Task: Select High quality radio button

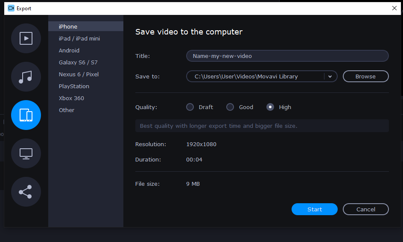Action: point(270,107)
